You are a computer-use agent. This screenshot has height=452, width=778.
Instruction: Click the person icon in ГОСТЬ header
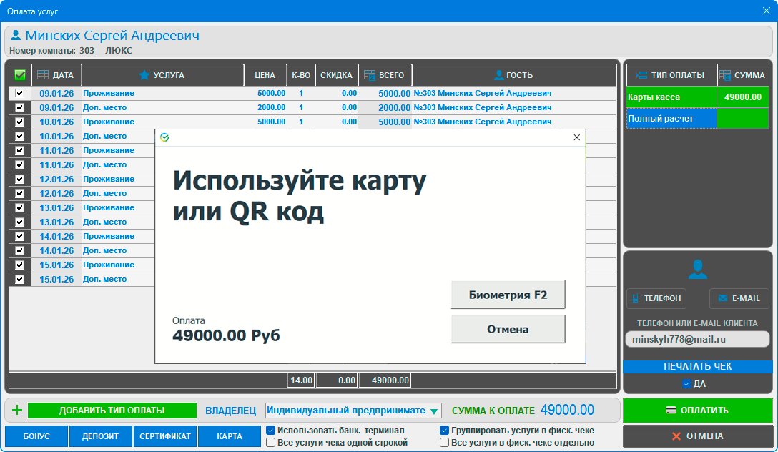click(499, 75)
